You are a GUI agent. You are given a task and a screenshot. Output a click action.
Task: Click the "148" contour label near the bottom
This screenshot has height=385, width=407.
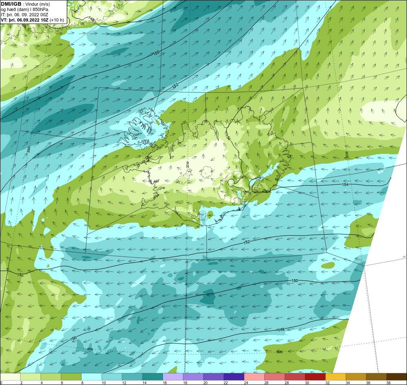[x=281, y=329]
